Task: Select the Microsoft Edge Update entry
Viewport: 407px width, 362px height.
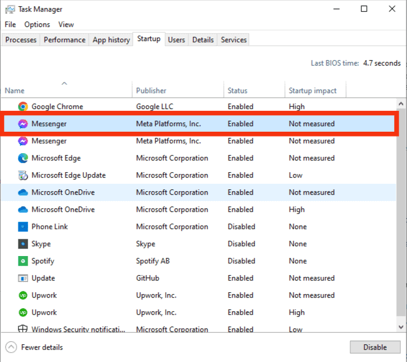Action: tap(68, 175)
